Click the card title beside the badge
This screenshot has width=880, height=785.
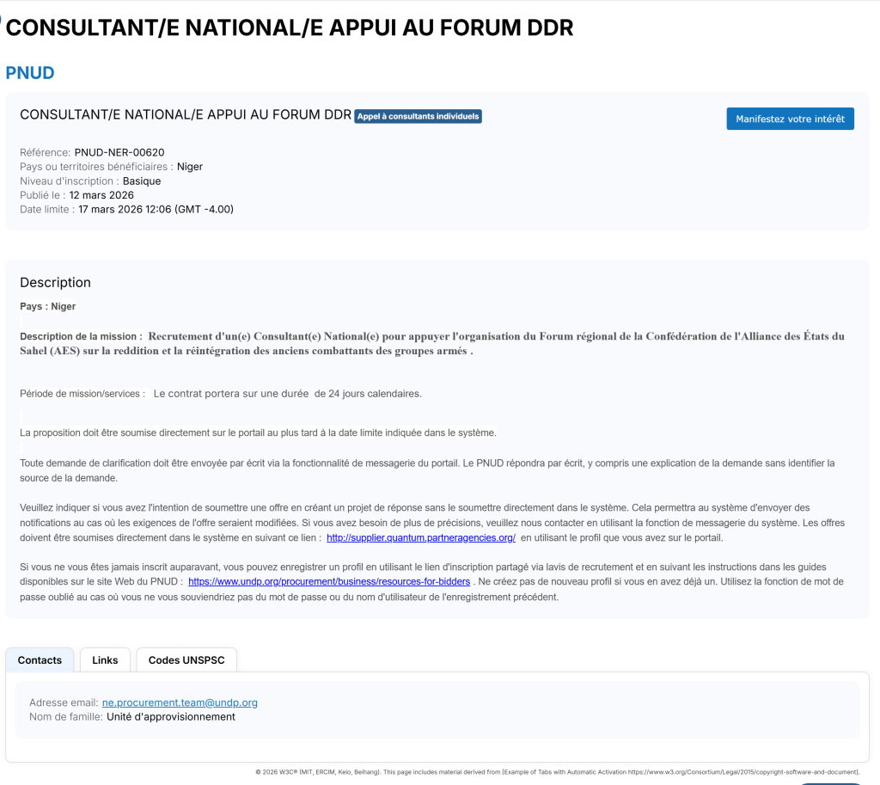pos(185,115)
